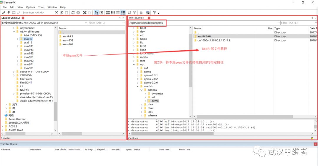The height and width of the screenshot is (166, 318).
Task: Open the Window menu
Action: (52, 7)
